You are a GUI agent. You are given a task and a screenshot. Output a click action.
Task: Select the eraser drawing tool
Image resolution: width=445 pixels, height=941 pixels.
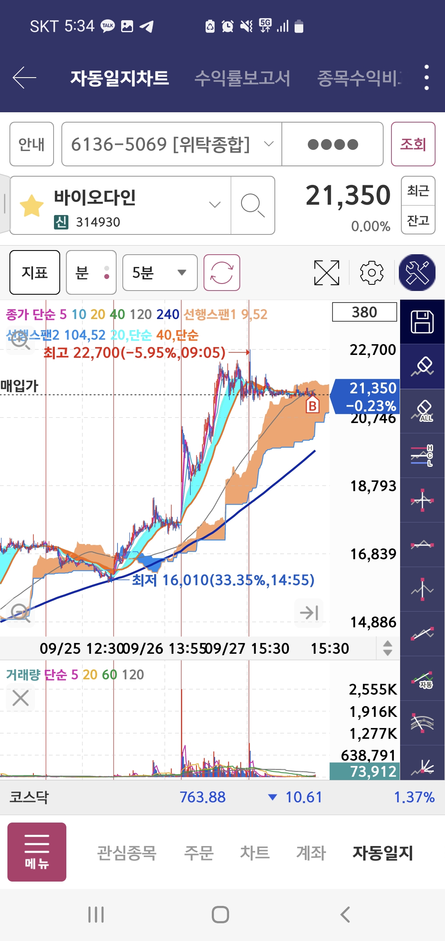pyautogui.click(x=422, y=366)
